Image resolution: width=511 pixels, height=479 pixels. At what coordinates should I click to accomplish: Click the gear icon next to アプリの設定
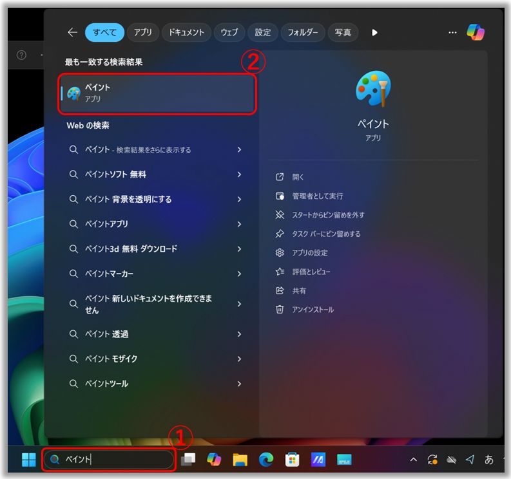(x=280, y=252)
